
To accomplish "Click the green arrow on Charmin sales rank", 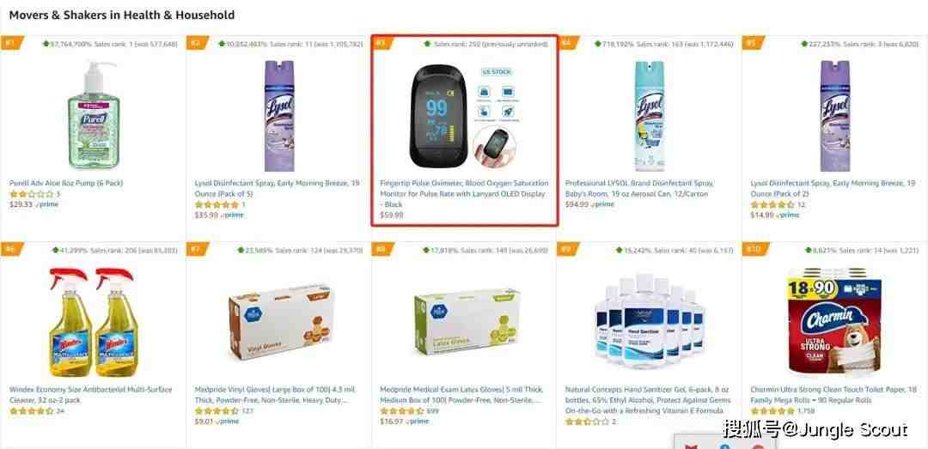I will [808, 250].
